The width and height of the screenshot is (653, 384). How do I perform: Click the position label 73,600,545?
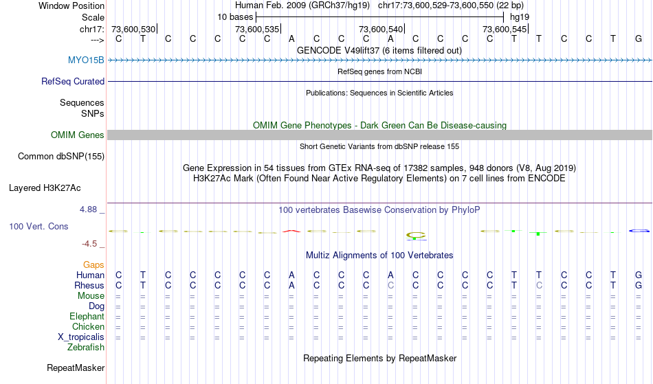pyautogui.click(x=505, y=29)
